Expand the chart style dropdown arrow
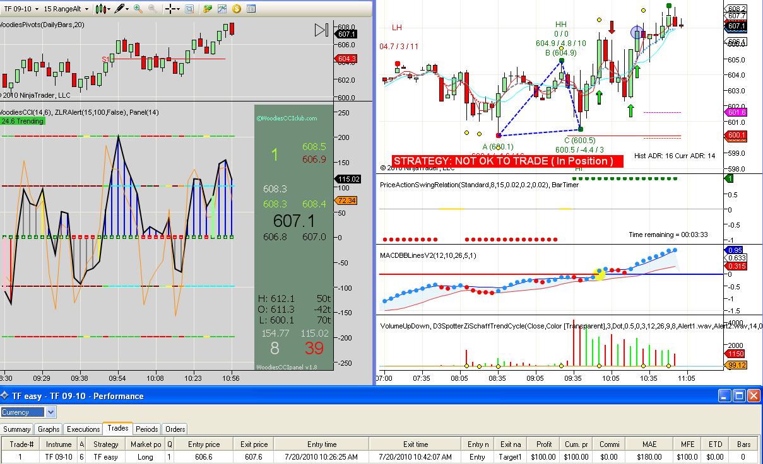The height and width of the screenshot is (464, 763). (109, 9)
